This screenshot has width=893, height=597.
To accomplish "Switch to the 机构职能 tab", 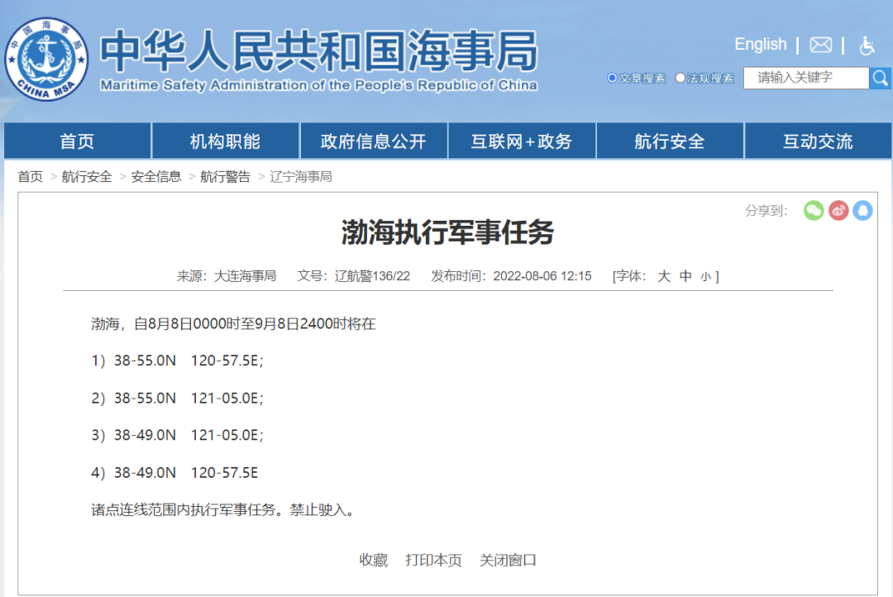I will pos(225,140).
